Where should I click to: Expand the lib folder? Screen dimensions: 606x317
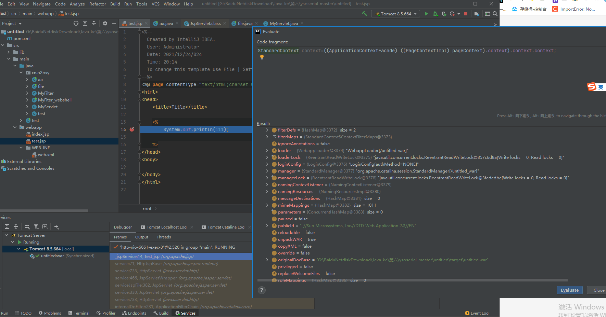tap(9, 52)
